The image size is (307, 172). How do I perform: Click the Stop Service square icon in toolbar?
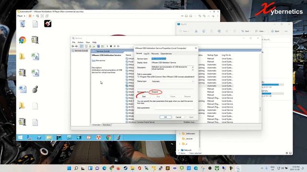111,46
